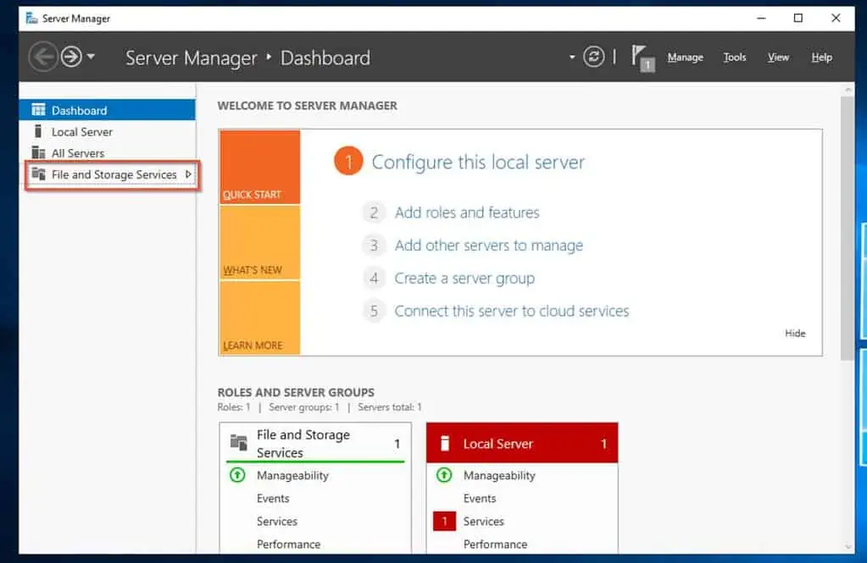Viewport: 867px width, 563px height.
Task: Click the File and Storage Services tile icon
Action: (238, 443)
